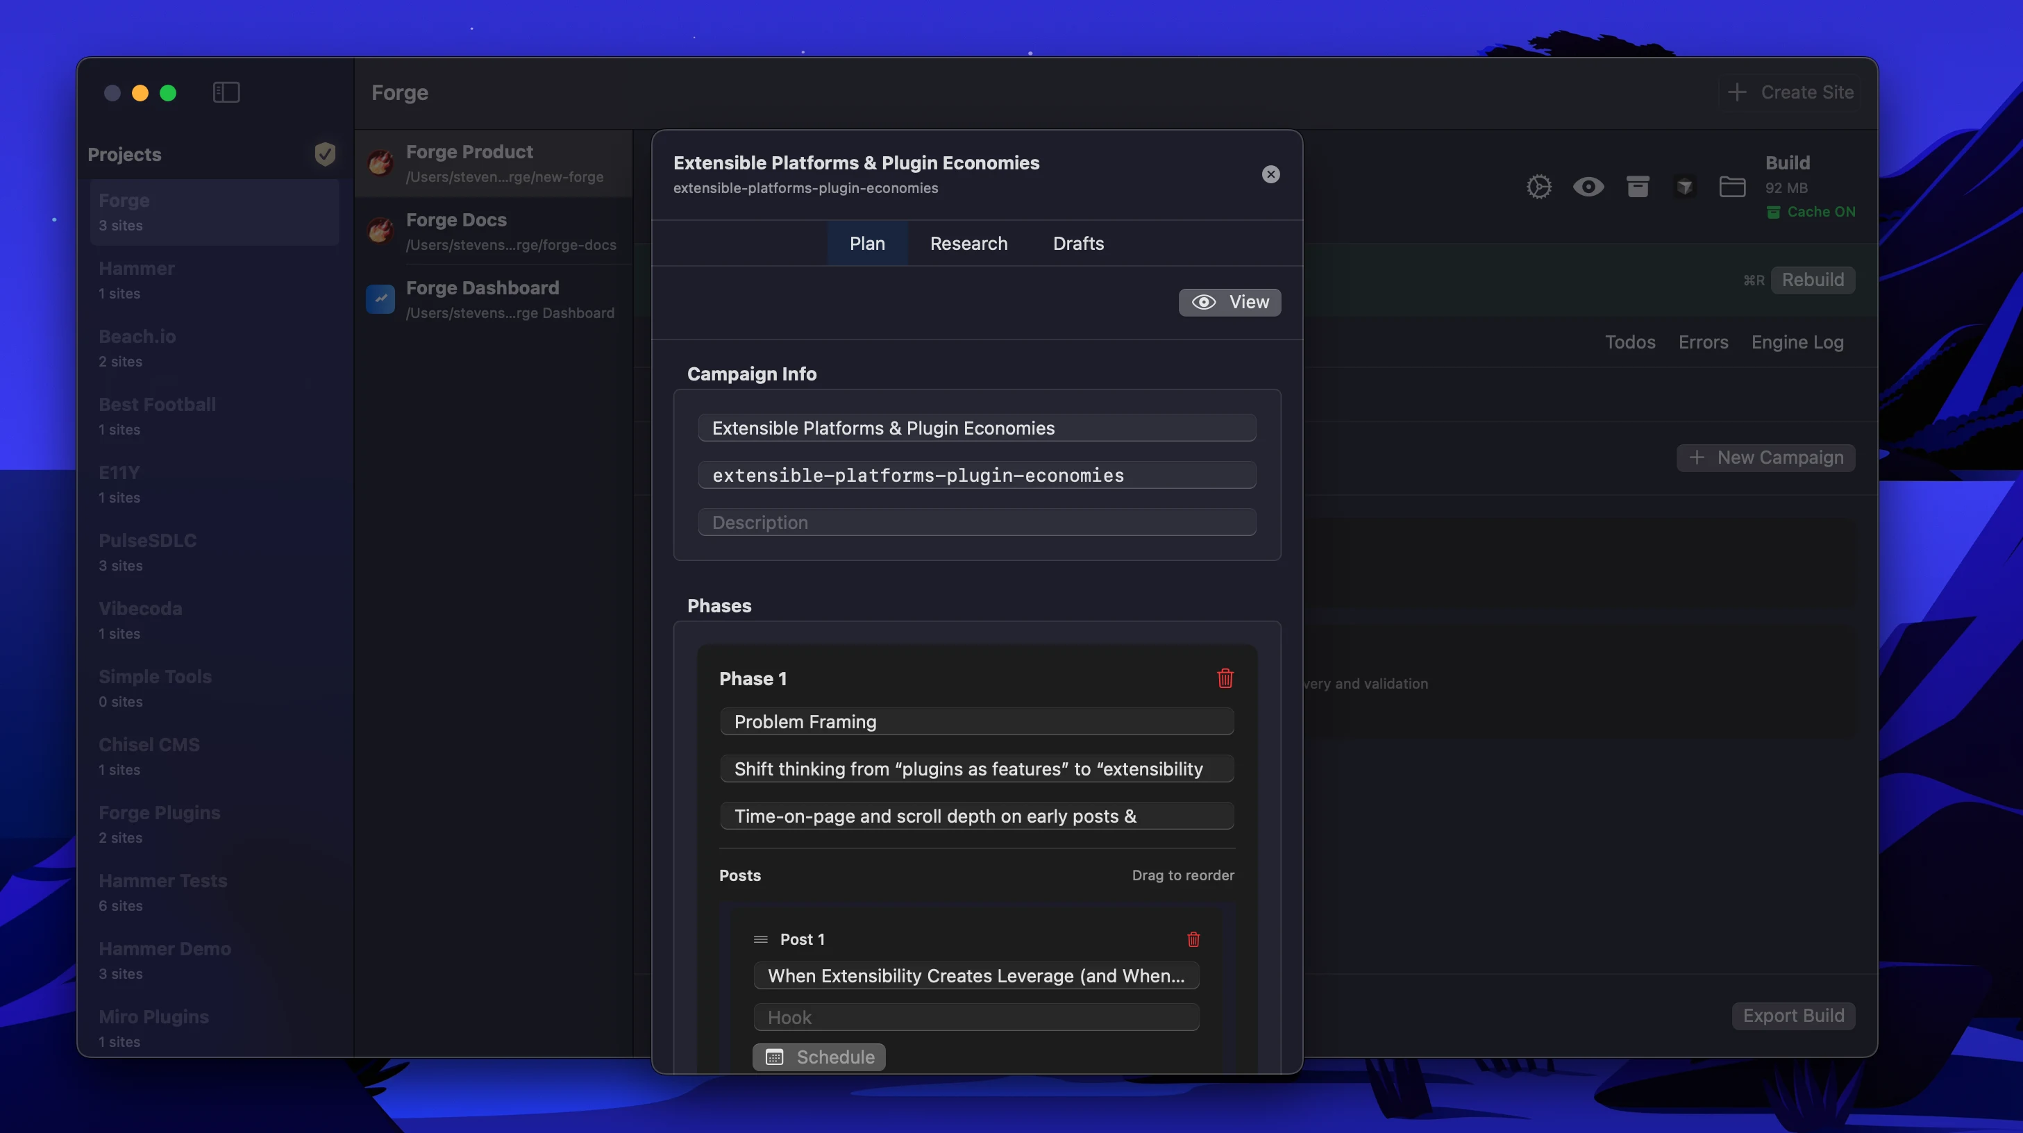Click the package cube icon in toolbar
This screenshot has width=2023, height=1133.
pos(1684,187)
